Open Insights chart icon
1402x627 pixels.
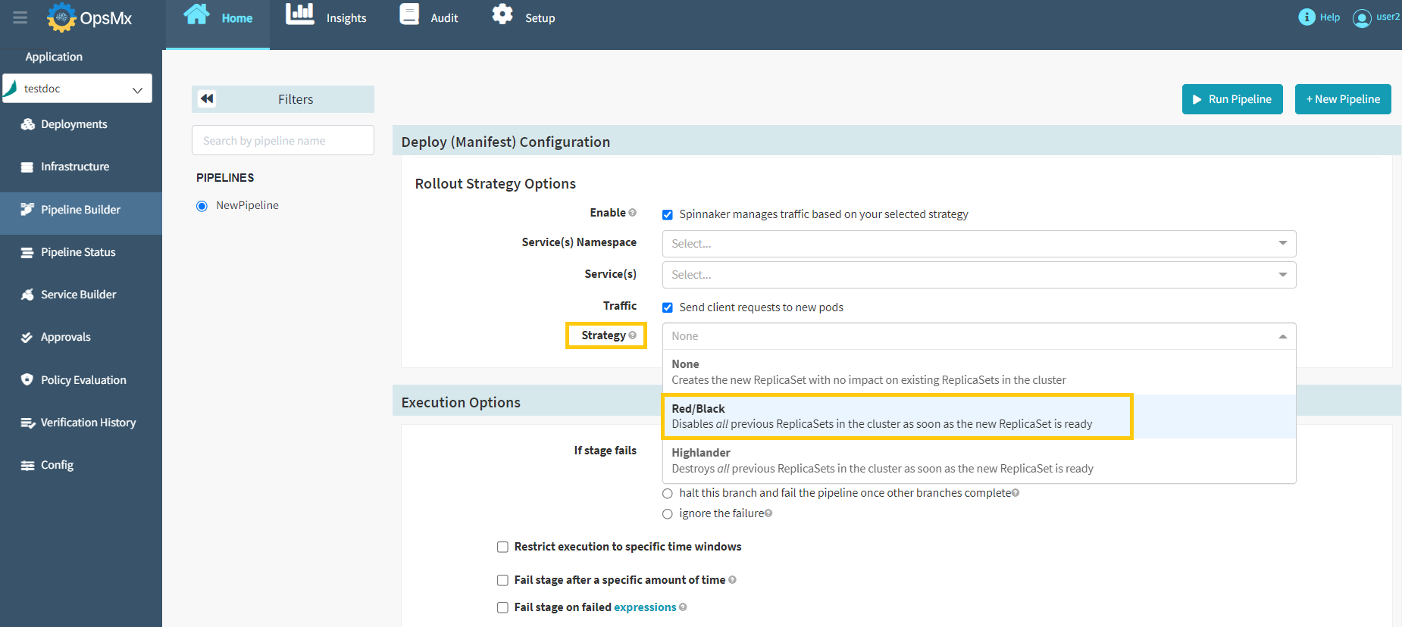coord(300,15)
